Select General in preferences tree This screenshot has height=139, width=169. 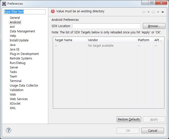point(15,18)
